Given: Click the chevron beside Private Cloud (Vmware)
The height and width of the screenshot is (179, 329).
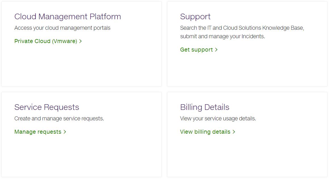Looking at the screenshot, I should (80, 41).
